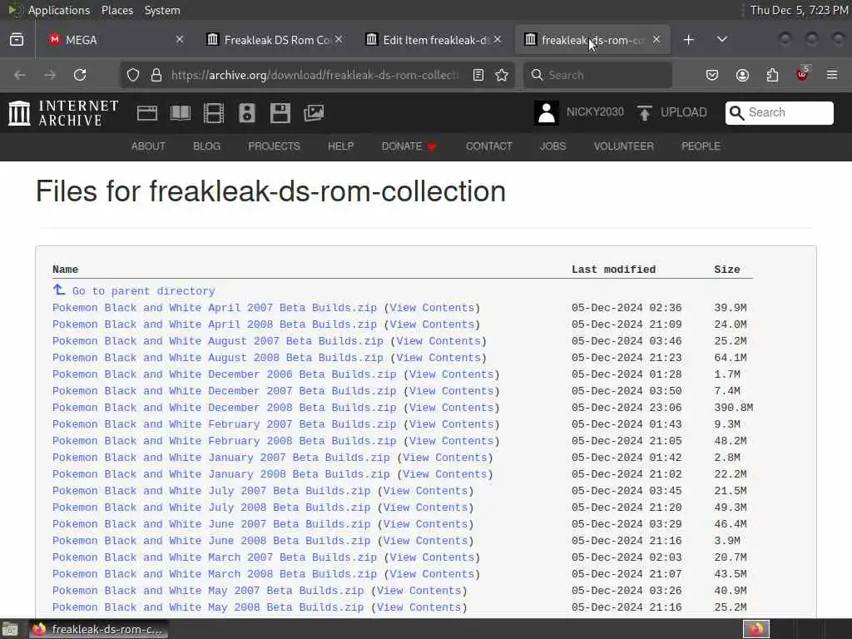The image size is (852, 639).
Task: Download June 2008 Beta Builds.zip
Action: pos(211,541)
